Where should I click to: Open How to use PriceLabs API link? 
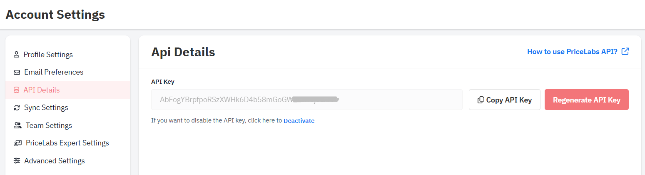tap(572, 52)
